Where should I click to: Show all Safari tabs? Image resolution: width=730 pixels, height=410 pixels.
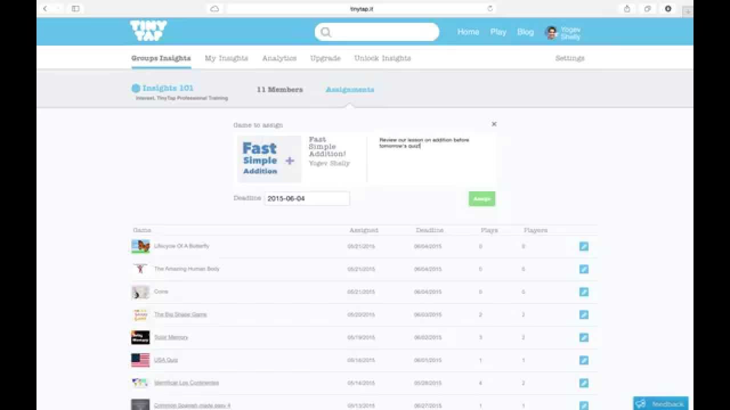(x=647, y=9)
